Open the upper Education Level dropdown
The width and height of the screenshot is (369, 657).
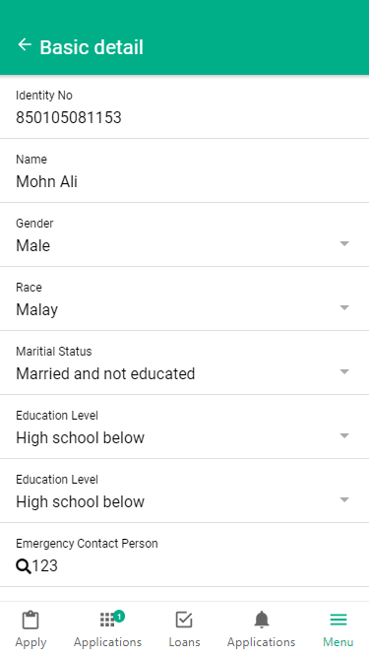(185, 427)
